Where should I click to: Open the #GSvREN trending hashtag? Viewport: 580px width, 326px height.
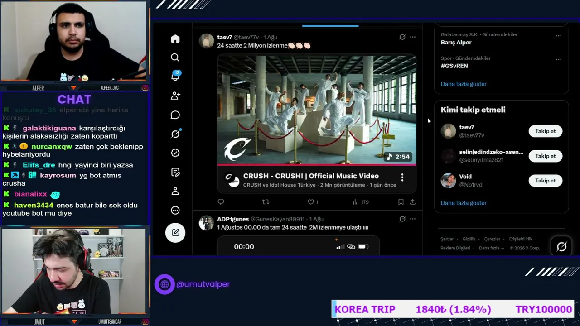(454, 66)
